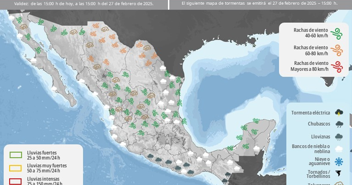The height and width of the screenshot is (185, 352).
Task: Click the yellow Lluvias muy fuertes legend box
Action: pyautogui.click(x=16, y=167)
